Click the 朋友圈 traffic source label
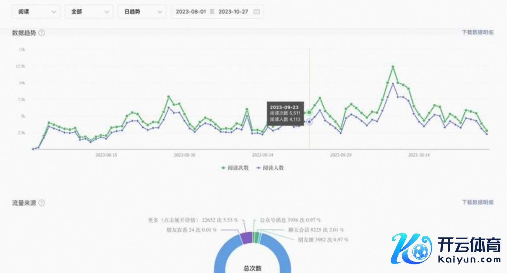 click(x=322, y=240)
